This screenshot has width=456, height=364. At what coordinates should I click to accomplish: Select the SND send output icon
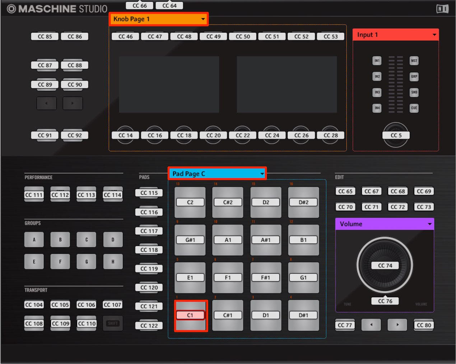414,92
